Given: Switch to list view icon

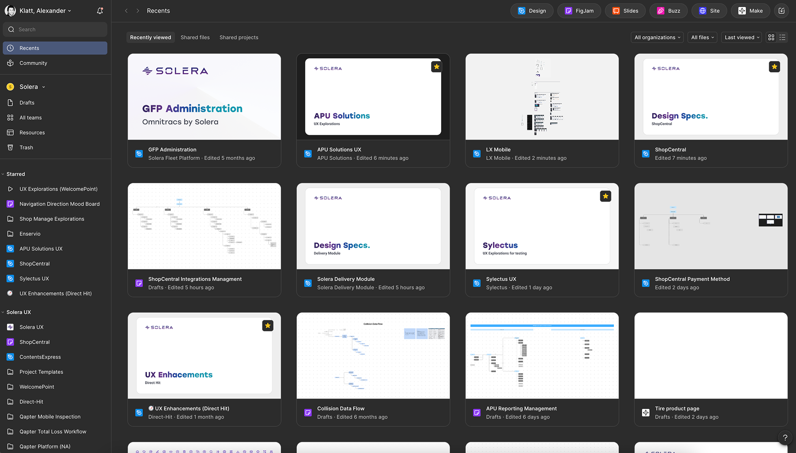Looking at the screenshot, I should (x=782, y=37).
